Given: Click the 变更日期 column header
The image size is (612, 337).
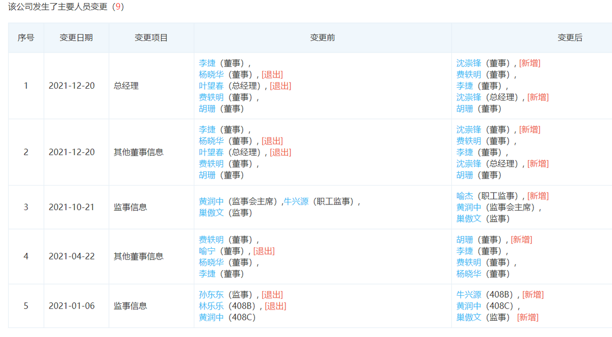Looking at the screenshot, I should pyautogui.click(x=76, y=38).
